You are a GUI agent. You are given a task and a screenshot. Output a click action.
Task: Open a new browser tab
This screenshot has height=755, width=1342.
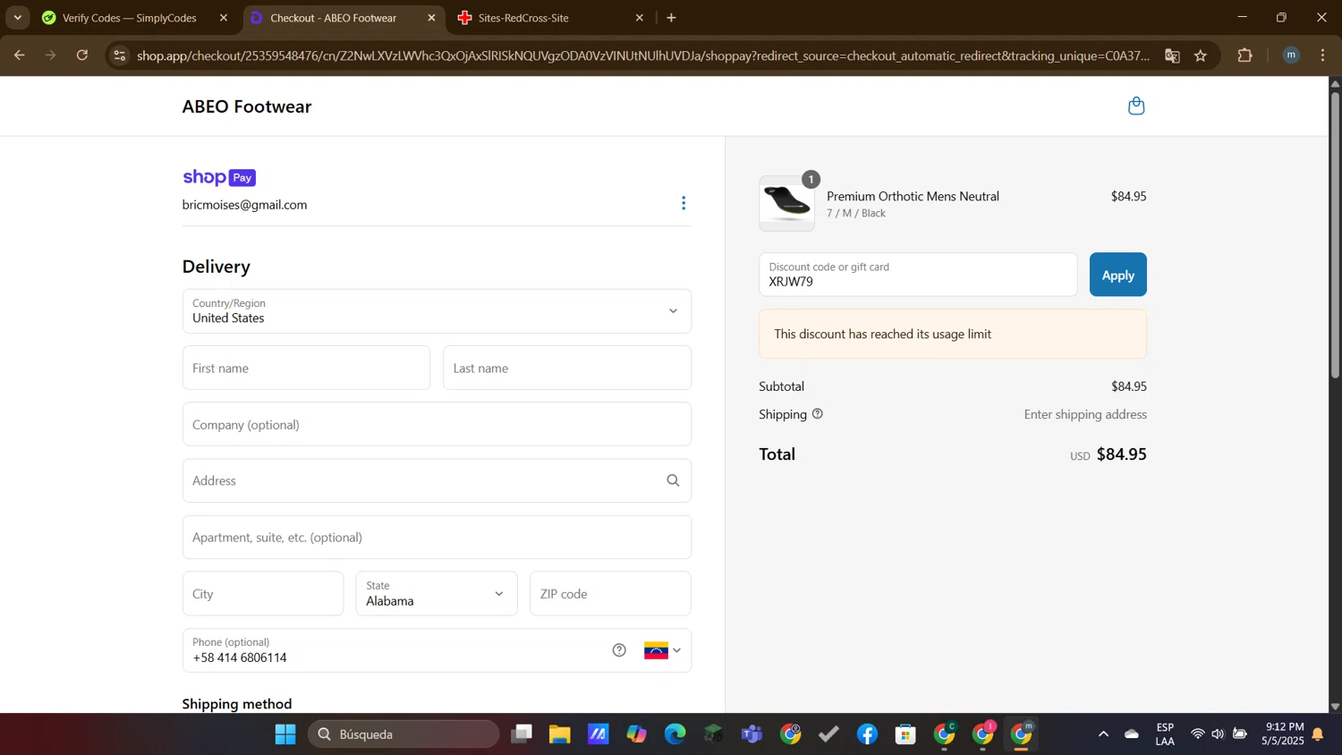tap(672, 18)
